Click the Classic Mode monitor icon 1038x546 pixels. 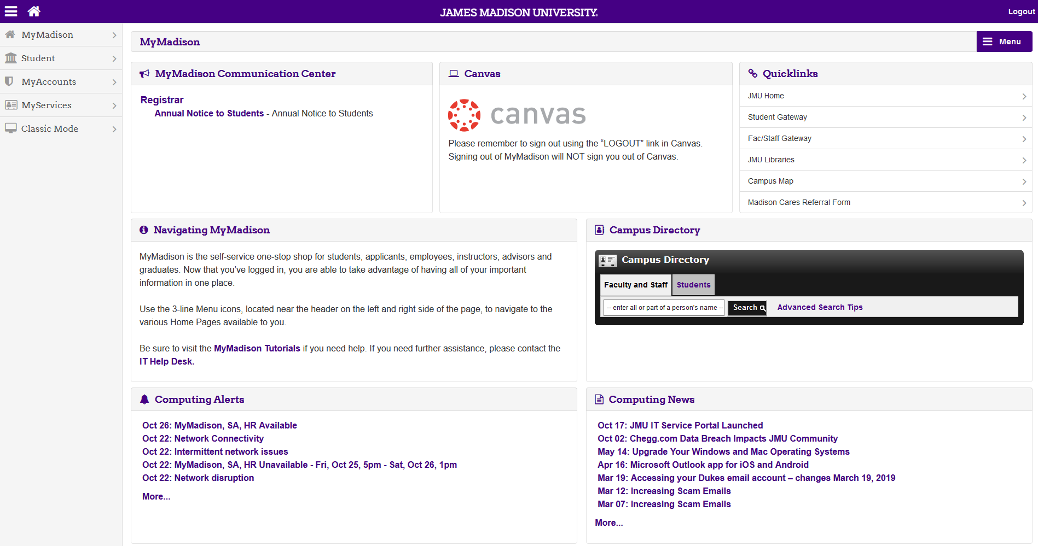coord(10,128)
